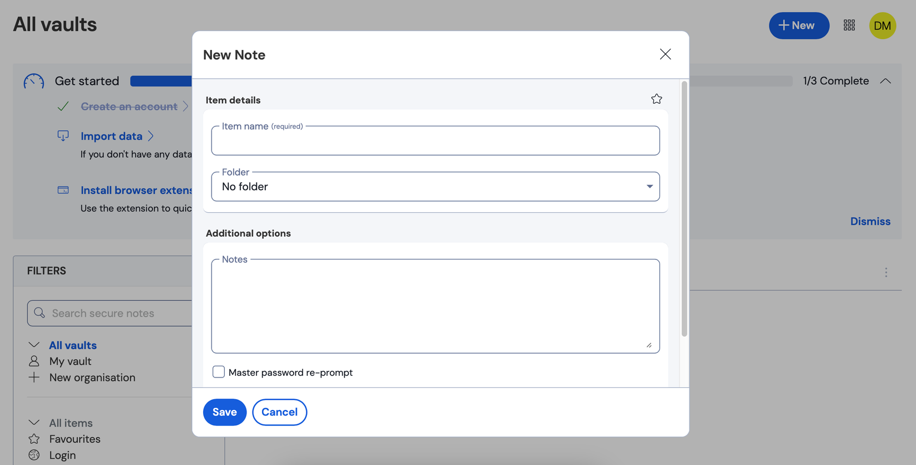Collapse the All vaults filter chevron
This screenshot has width=916, height=465.
pos(34,345)
